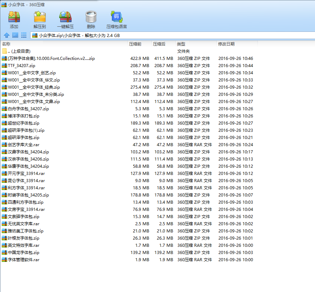
Task: Sort by 类型 column header
Action: (x=196, y=44)
